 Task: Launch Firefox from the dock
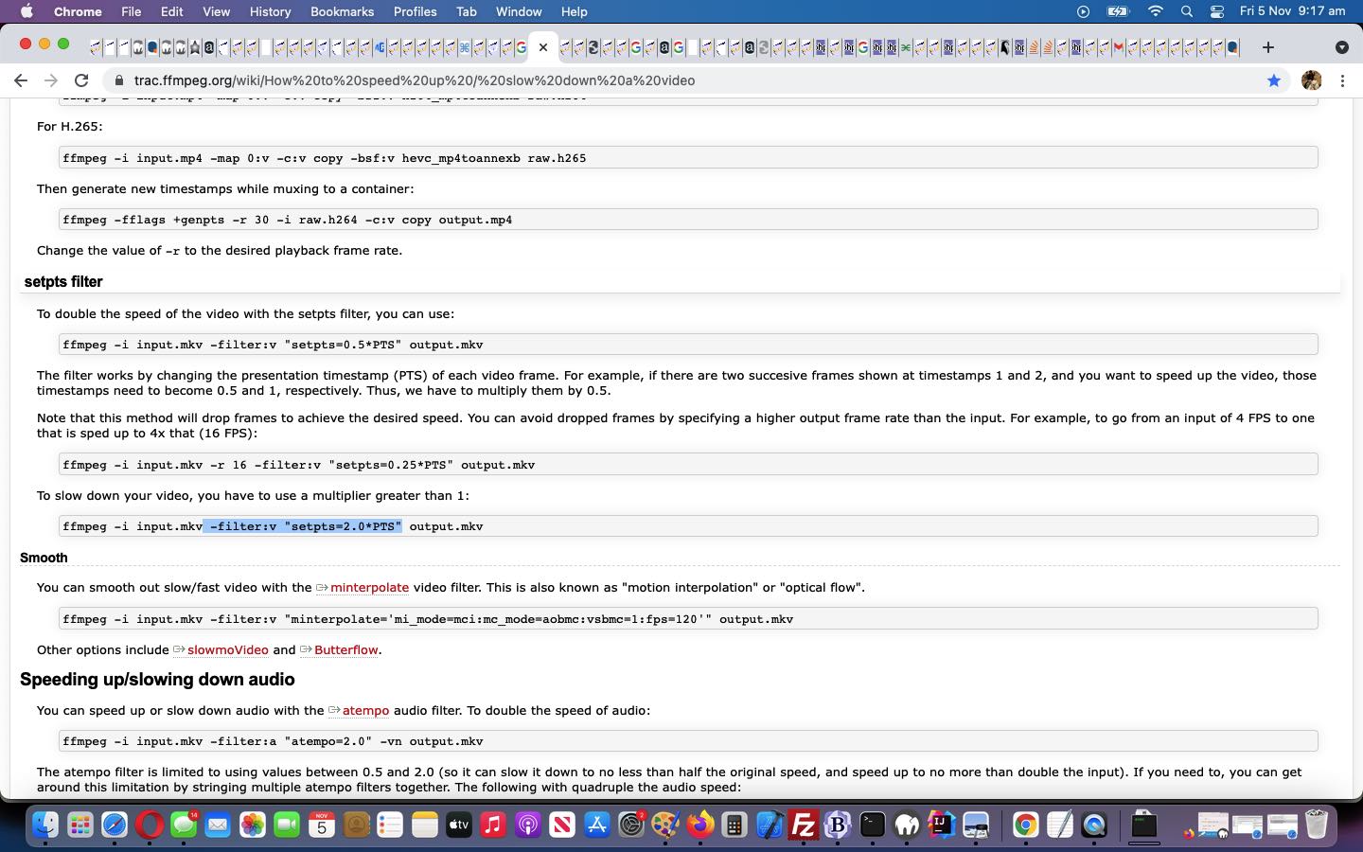click(x=700, y=825)
